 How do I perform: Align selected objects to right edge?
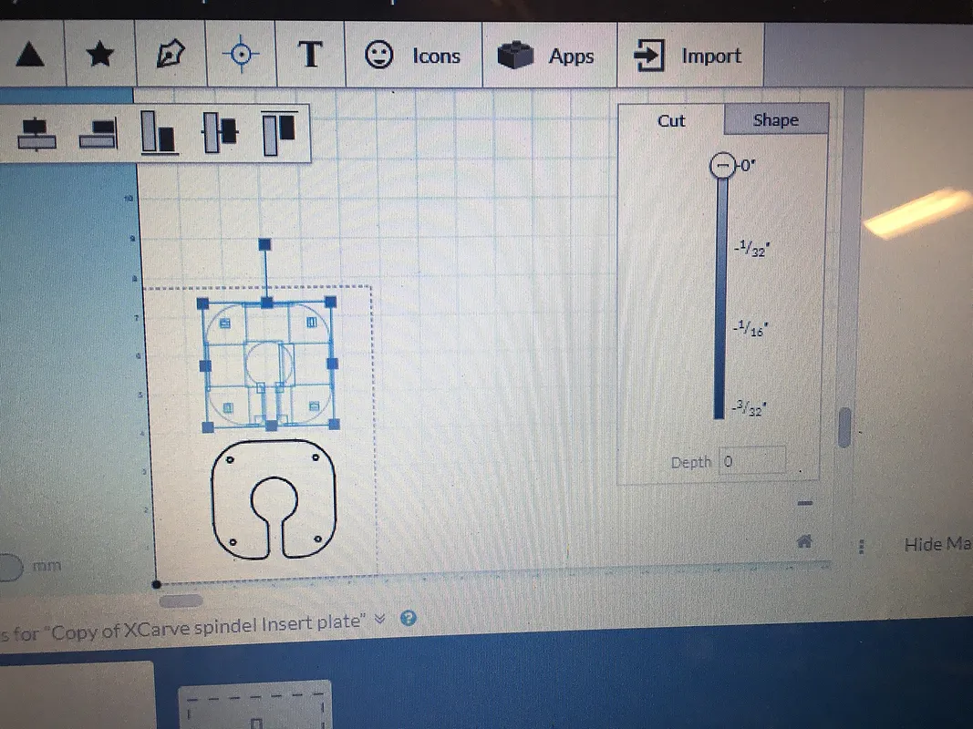[x=98, y=134]
